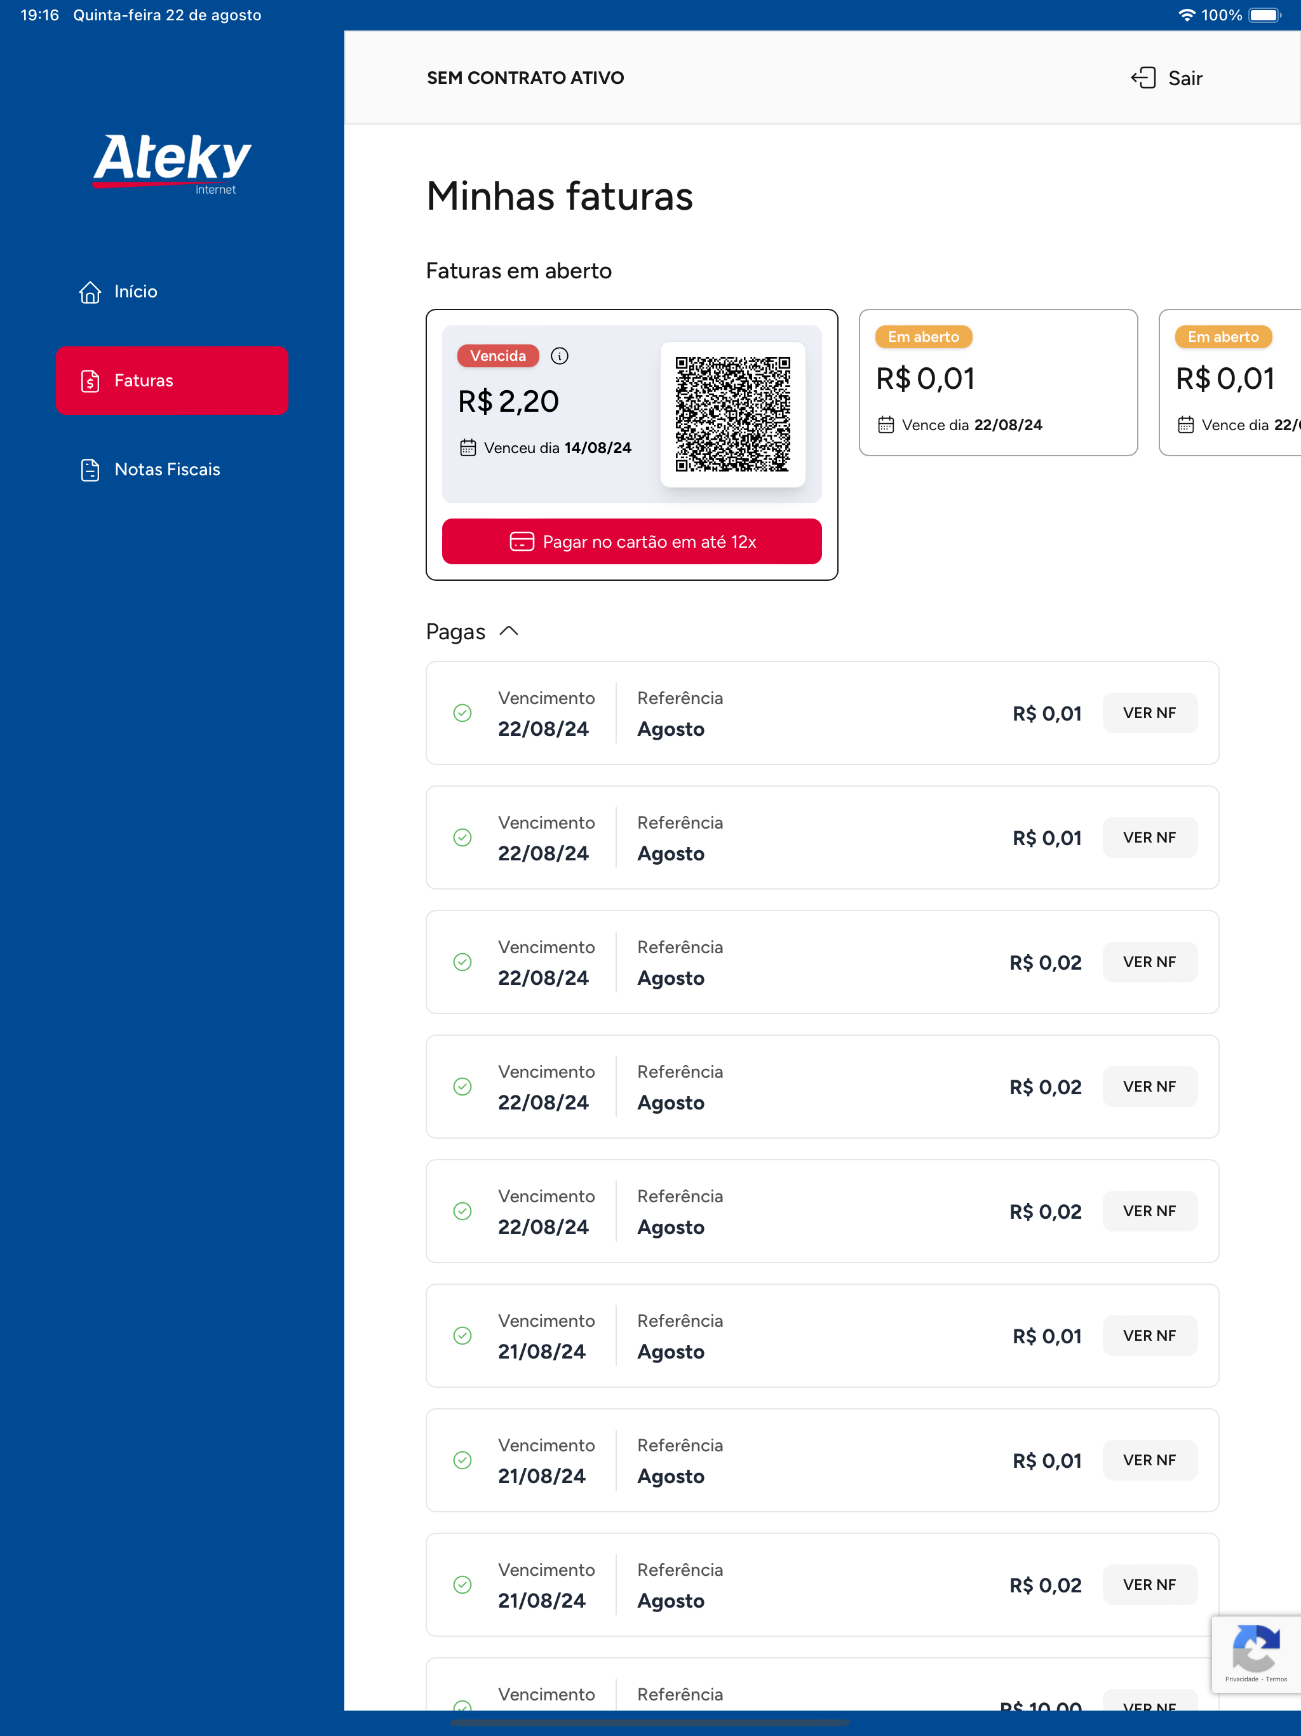Viewport: 1301px width, 1736px height.
Task: Click calendar icon beside Vence dia 22/08/24
Action: click(x=886, y=425)
